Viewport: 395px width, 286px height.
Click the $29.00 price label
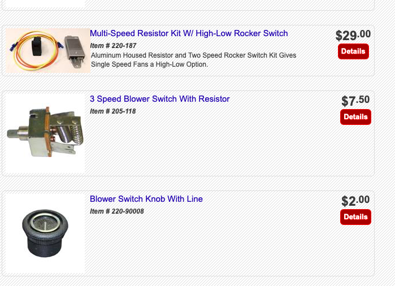tap(353, 35)
